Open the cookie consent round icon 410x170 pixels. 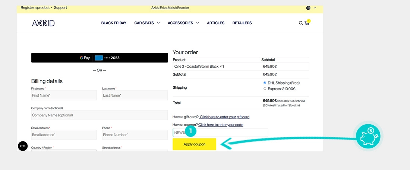point(23,146)
